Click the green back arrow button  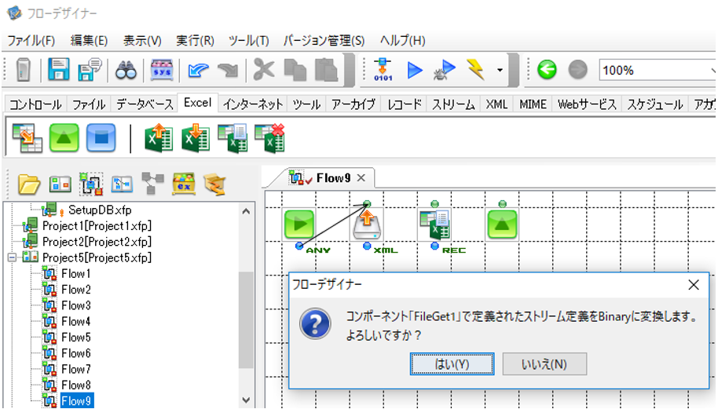tap(547, 70)
